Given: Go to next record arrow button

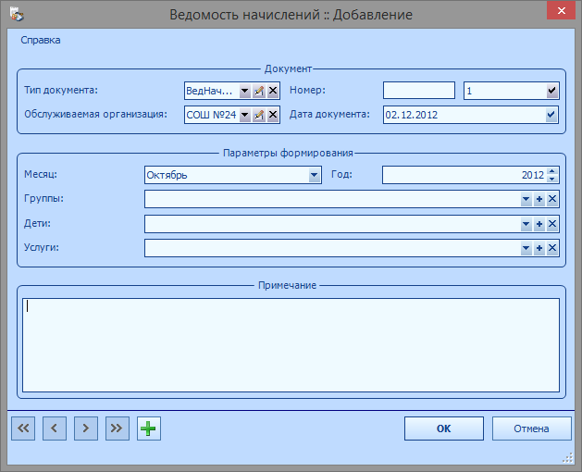Looking at the screenshot, I should [86, 429].
